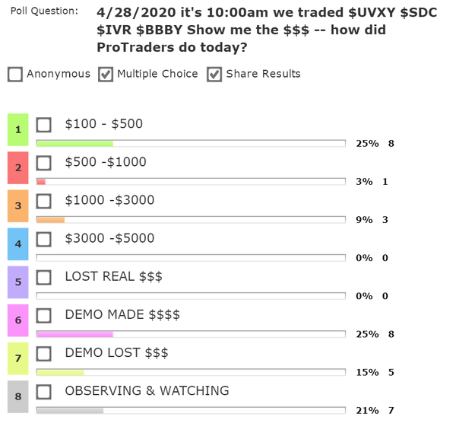Click the pink number 6 color tile

17,320
